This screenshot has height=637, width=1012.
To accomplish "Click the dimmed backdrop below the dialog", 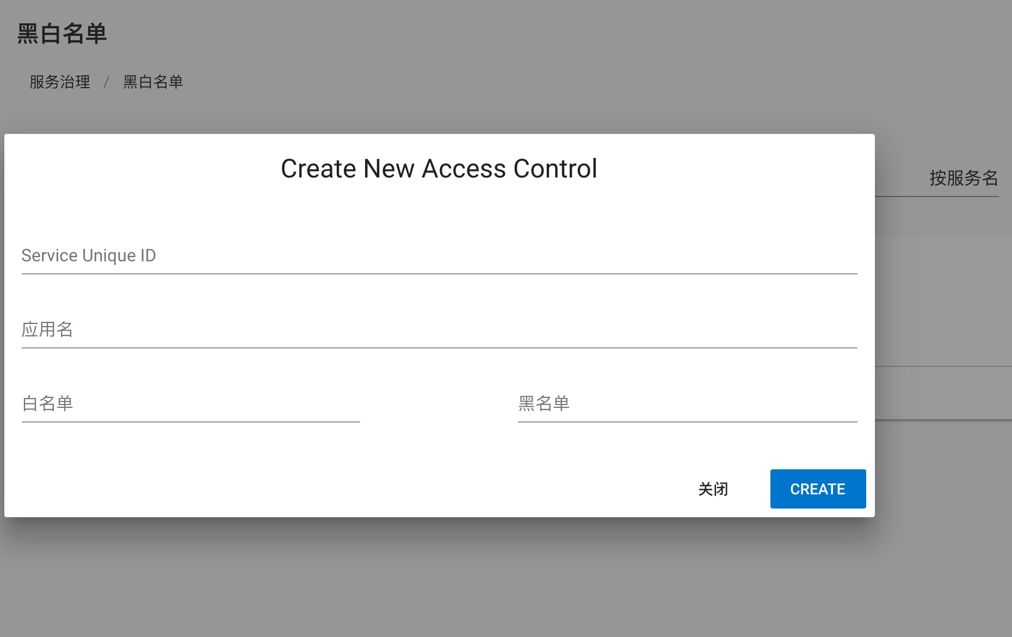I will [x=435, y=577].
